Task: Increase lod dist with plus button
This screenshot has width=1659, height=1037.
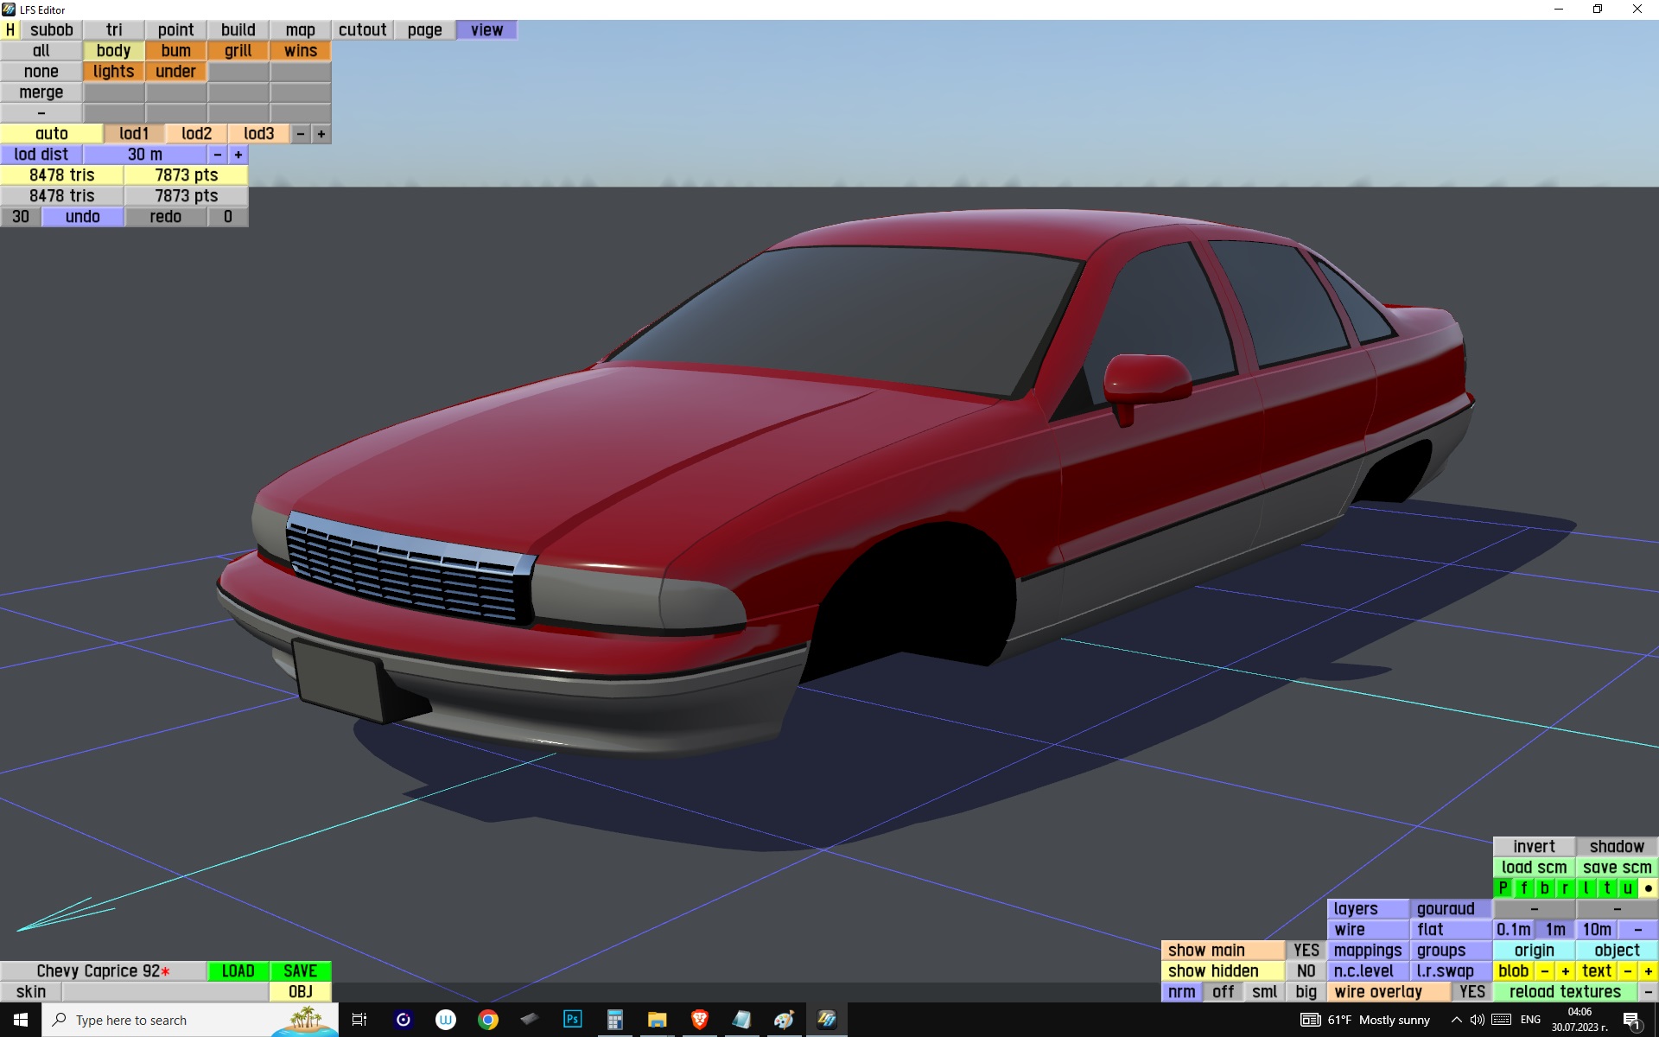Action: pos(238,155)
